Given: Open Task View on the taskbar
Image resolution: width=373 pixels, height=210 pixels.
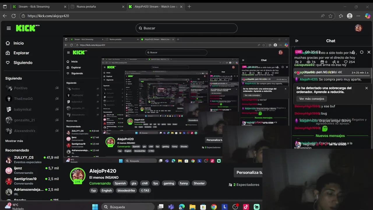Looking at the screenshot, I should click(x=161, y=207).
